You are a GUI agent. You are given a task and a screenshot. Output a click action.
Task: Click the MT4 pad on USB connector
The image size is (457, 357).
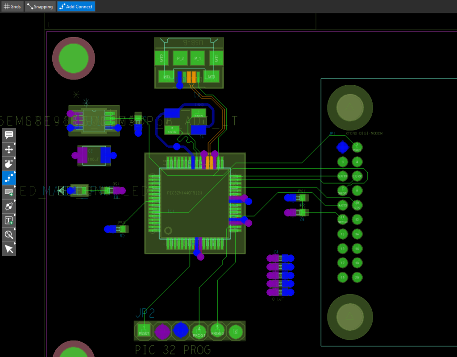click(x=167, y=77)
